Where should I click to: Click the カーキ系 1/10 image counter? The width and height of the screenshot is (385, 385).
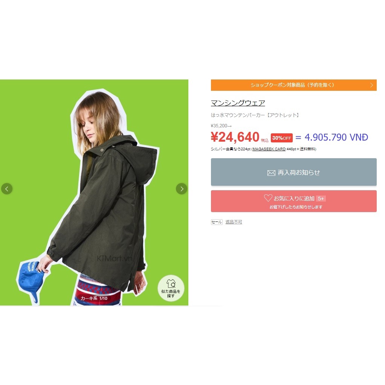pos(94,298)
